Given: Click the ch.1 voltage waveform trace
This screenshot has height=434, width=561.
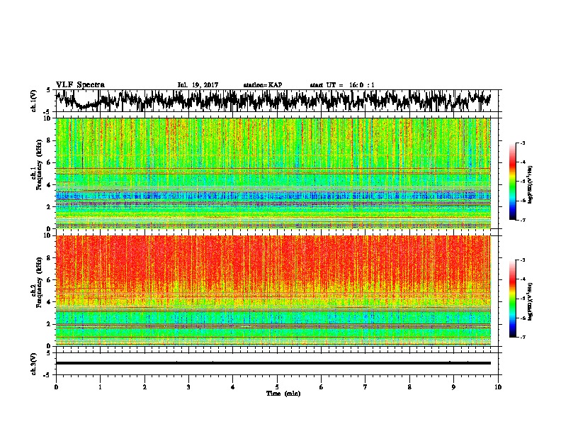Looking at the screenshot, I should tap(273, 100).
